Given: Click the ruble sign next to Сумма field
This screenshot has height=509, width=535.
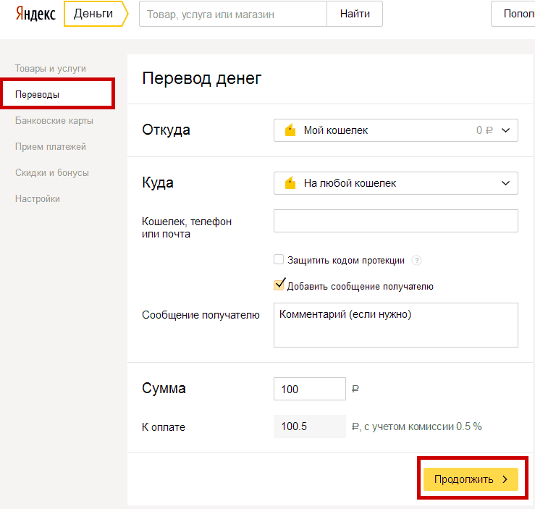Looking at the screenshot, I should pos(355,389).
